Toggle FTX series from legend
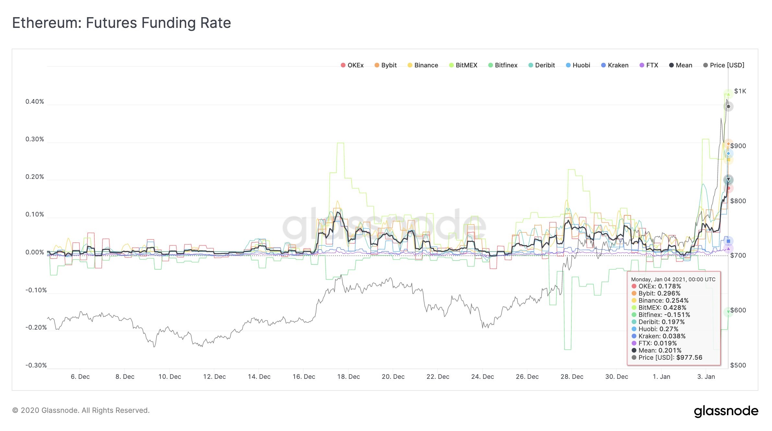The image size is (772, 431). 649,65
